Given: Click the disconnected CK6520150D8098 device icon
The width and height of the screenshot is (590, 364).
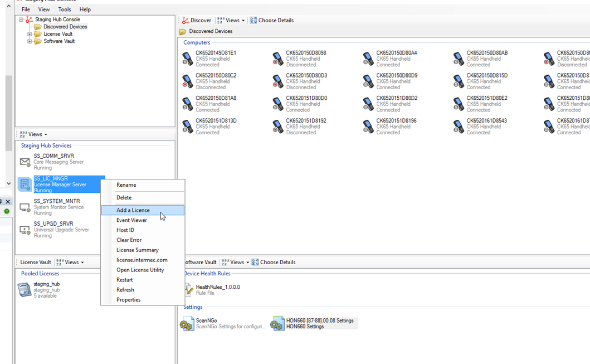Looking at the screenshot, I should pos(277,58).
